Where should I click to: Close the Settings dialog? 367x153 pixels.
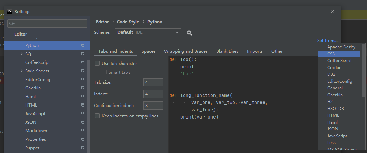(333, 11)
